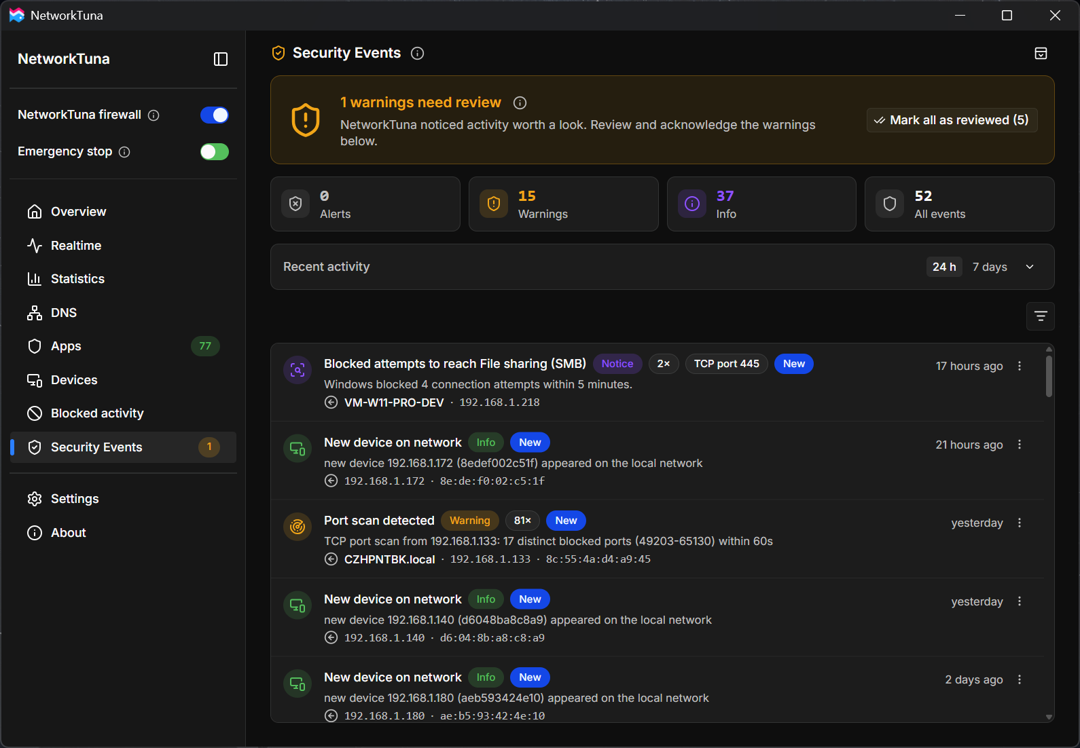The image size is (1080, 748).
Task: Open the Devices page
Action: coord(123,380)
